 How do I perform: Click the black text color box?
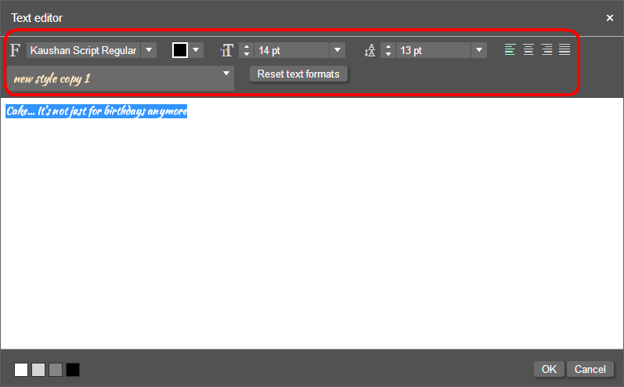point(180,50)
